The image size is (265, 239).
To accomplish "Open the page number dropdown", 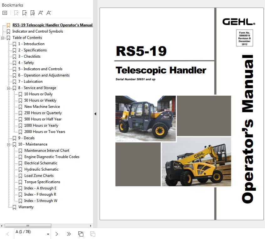I will (x=48, y=234).
